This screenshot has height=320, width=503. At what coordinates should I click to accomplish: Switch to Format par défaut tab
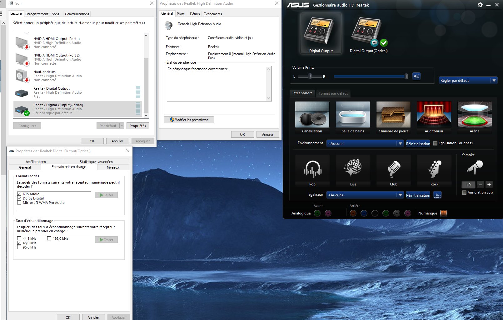[333, 93]
